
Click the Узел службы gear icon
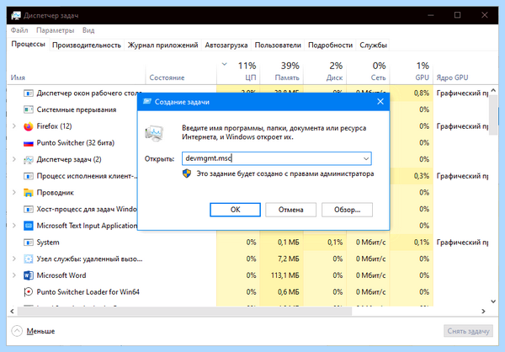(x=29, y=259)
